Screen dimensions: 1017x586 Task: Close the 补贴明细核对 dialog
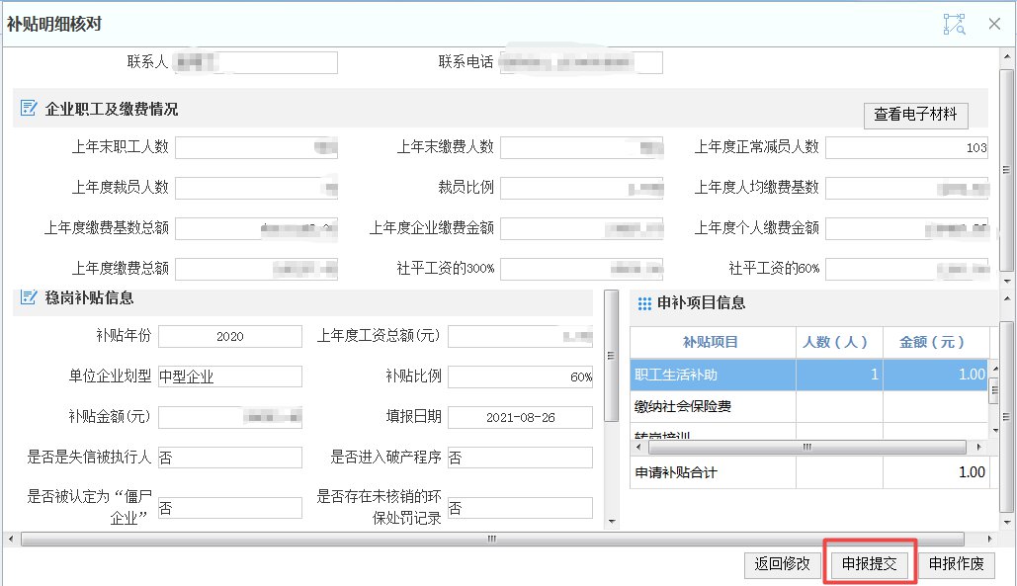pyautogui.click(x=994, y=24)
